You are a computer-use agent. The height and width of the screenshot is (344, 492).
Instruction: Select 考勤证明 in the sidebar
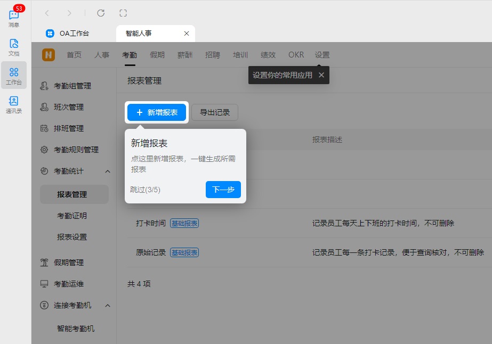74,217
